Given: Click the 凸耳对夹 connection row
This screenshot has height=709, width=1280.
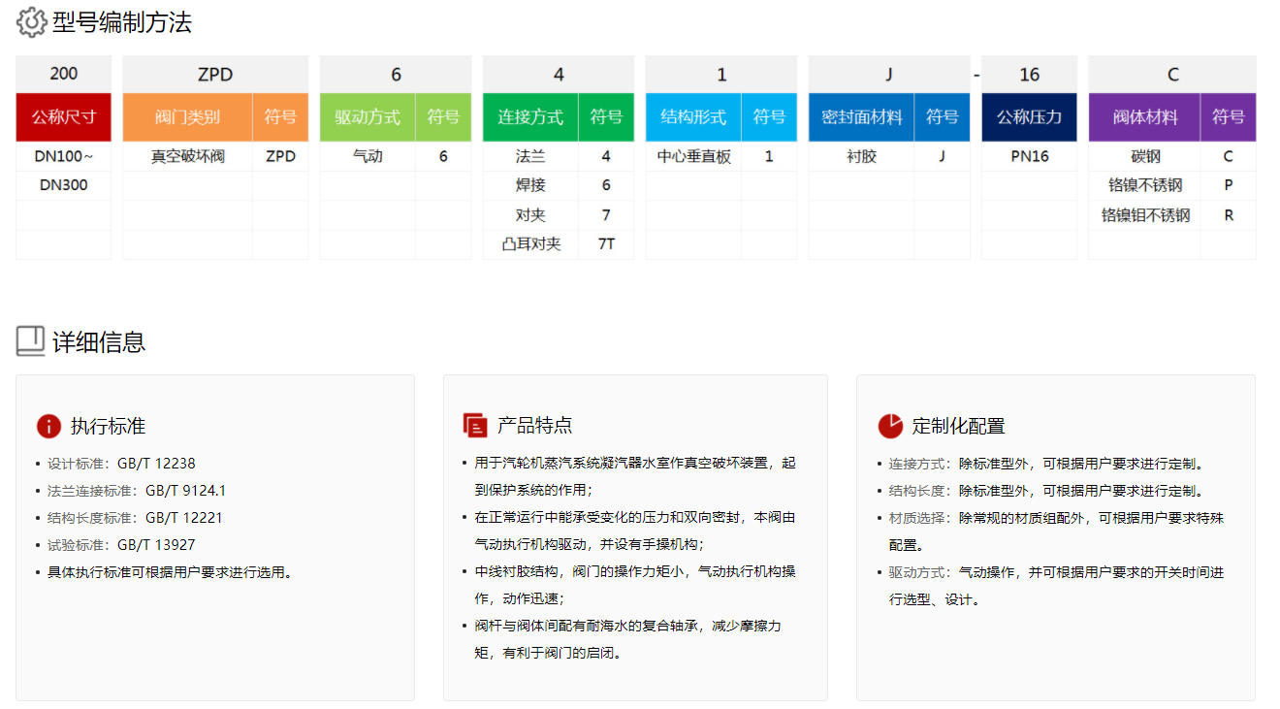Looking at the screenshot, I should click(531, 244).
